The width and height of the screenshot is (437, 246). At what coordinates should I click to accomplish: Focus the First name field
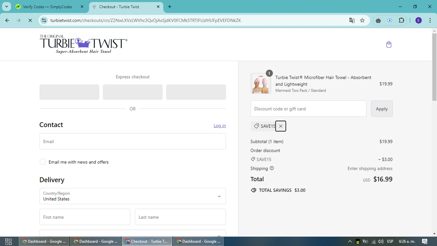coord(85,217)
